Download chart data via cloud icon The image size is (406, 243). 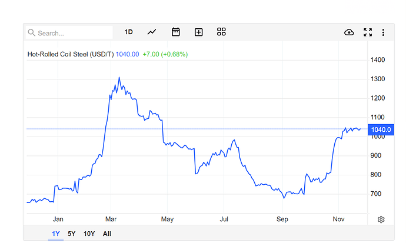(x=349, y=32)
